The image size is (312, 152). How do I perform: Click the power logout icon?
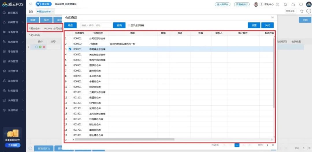click(301, 4)
